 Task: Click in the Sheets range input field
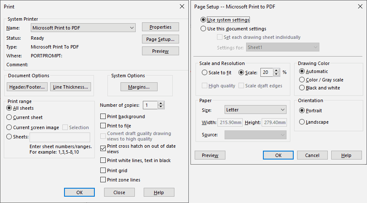pos(60,137)
